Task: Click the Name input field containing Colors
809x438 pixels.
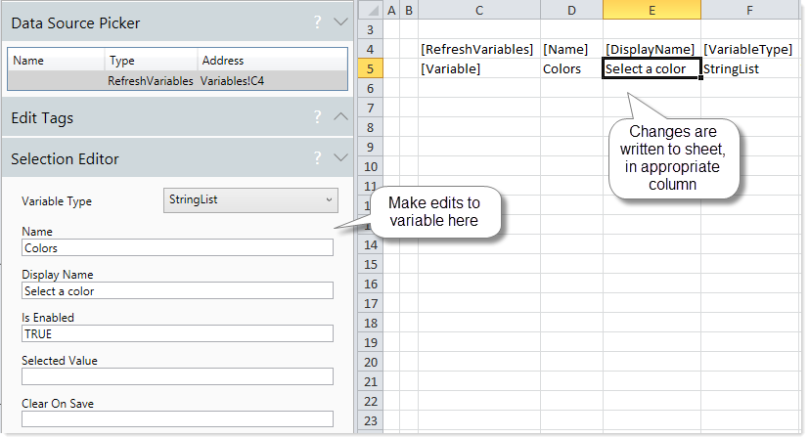Action: tap(177, 247)
